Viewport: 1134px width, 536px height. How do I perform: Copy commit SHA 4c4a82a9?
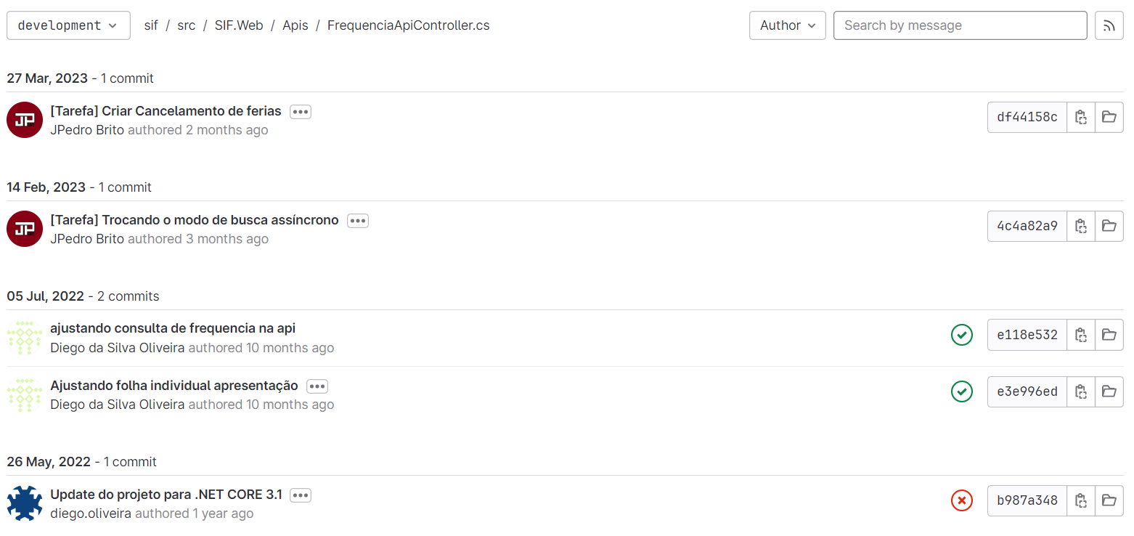click(x=1080, y=226)
